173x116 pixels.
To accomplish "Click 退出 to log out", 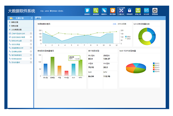I will (x=61, y=11).
